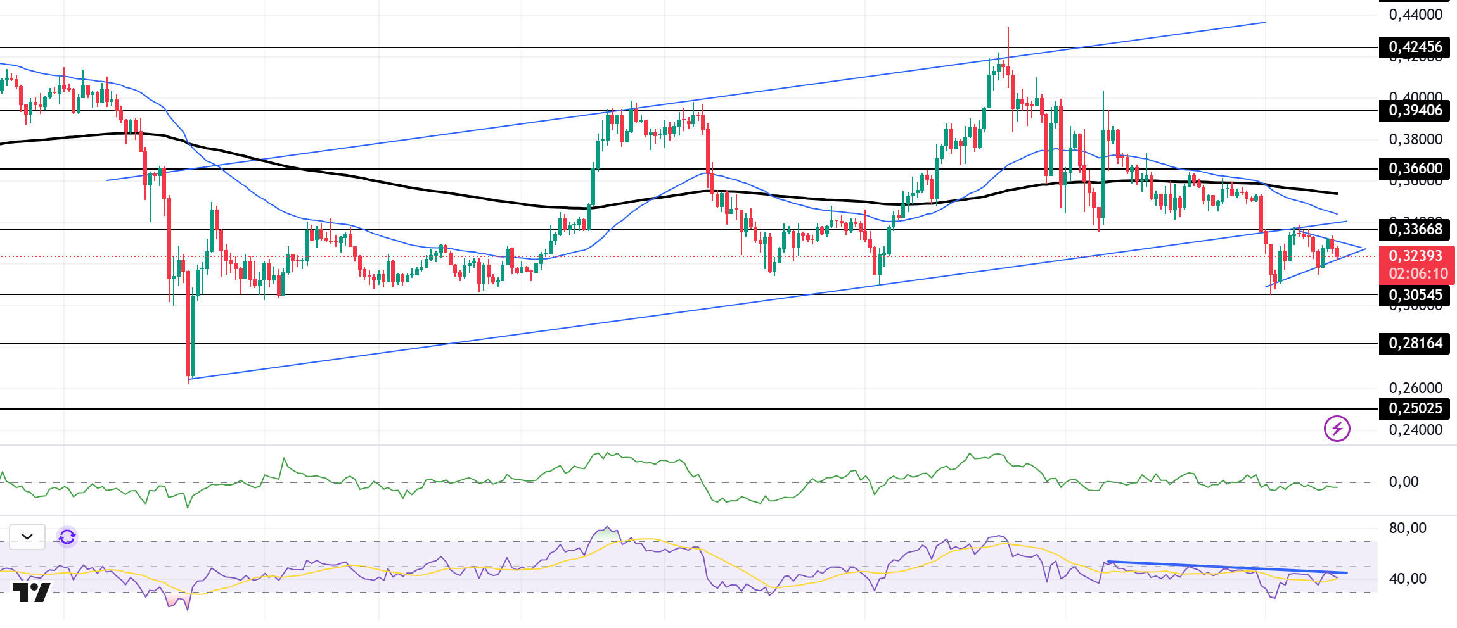
Task: Select the 0,25025 price level label
Action: (1415, 408)
